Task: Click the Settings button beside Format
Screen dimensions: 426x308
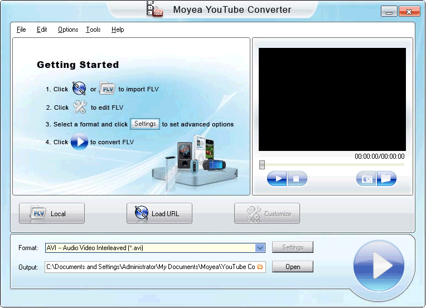Action: pyautogui.click(x=293, y=247)
